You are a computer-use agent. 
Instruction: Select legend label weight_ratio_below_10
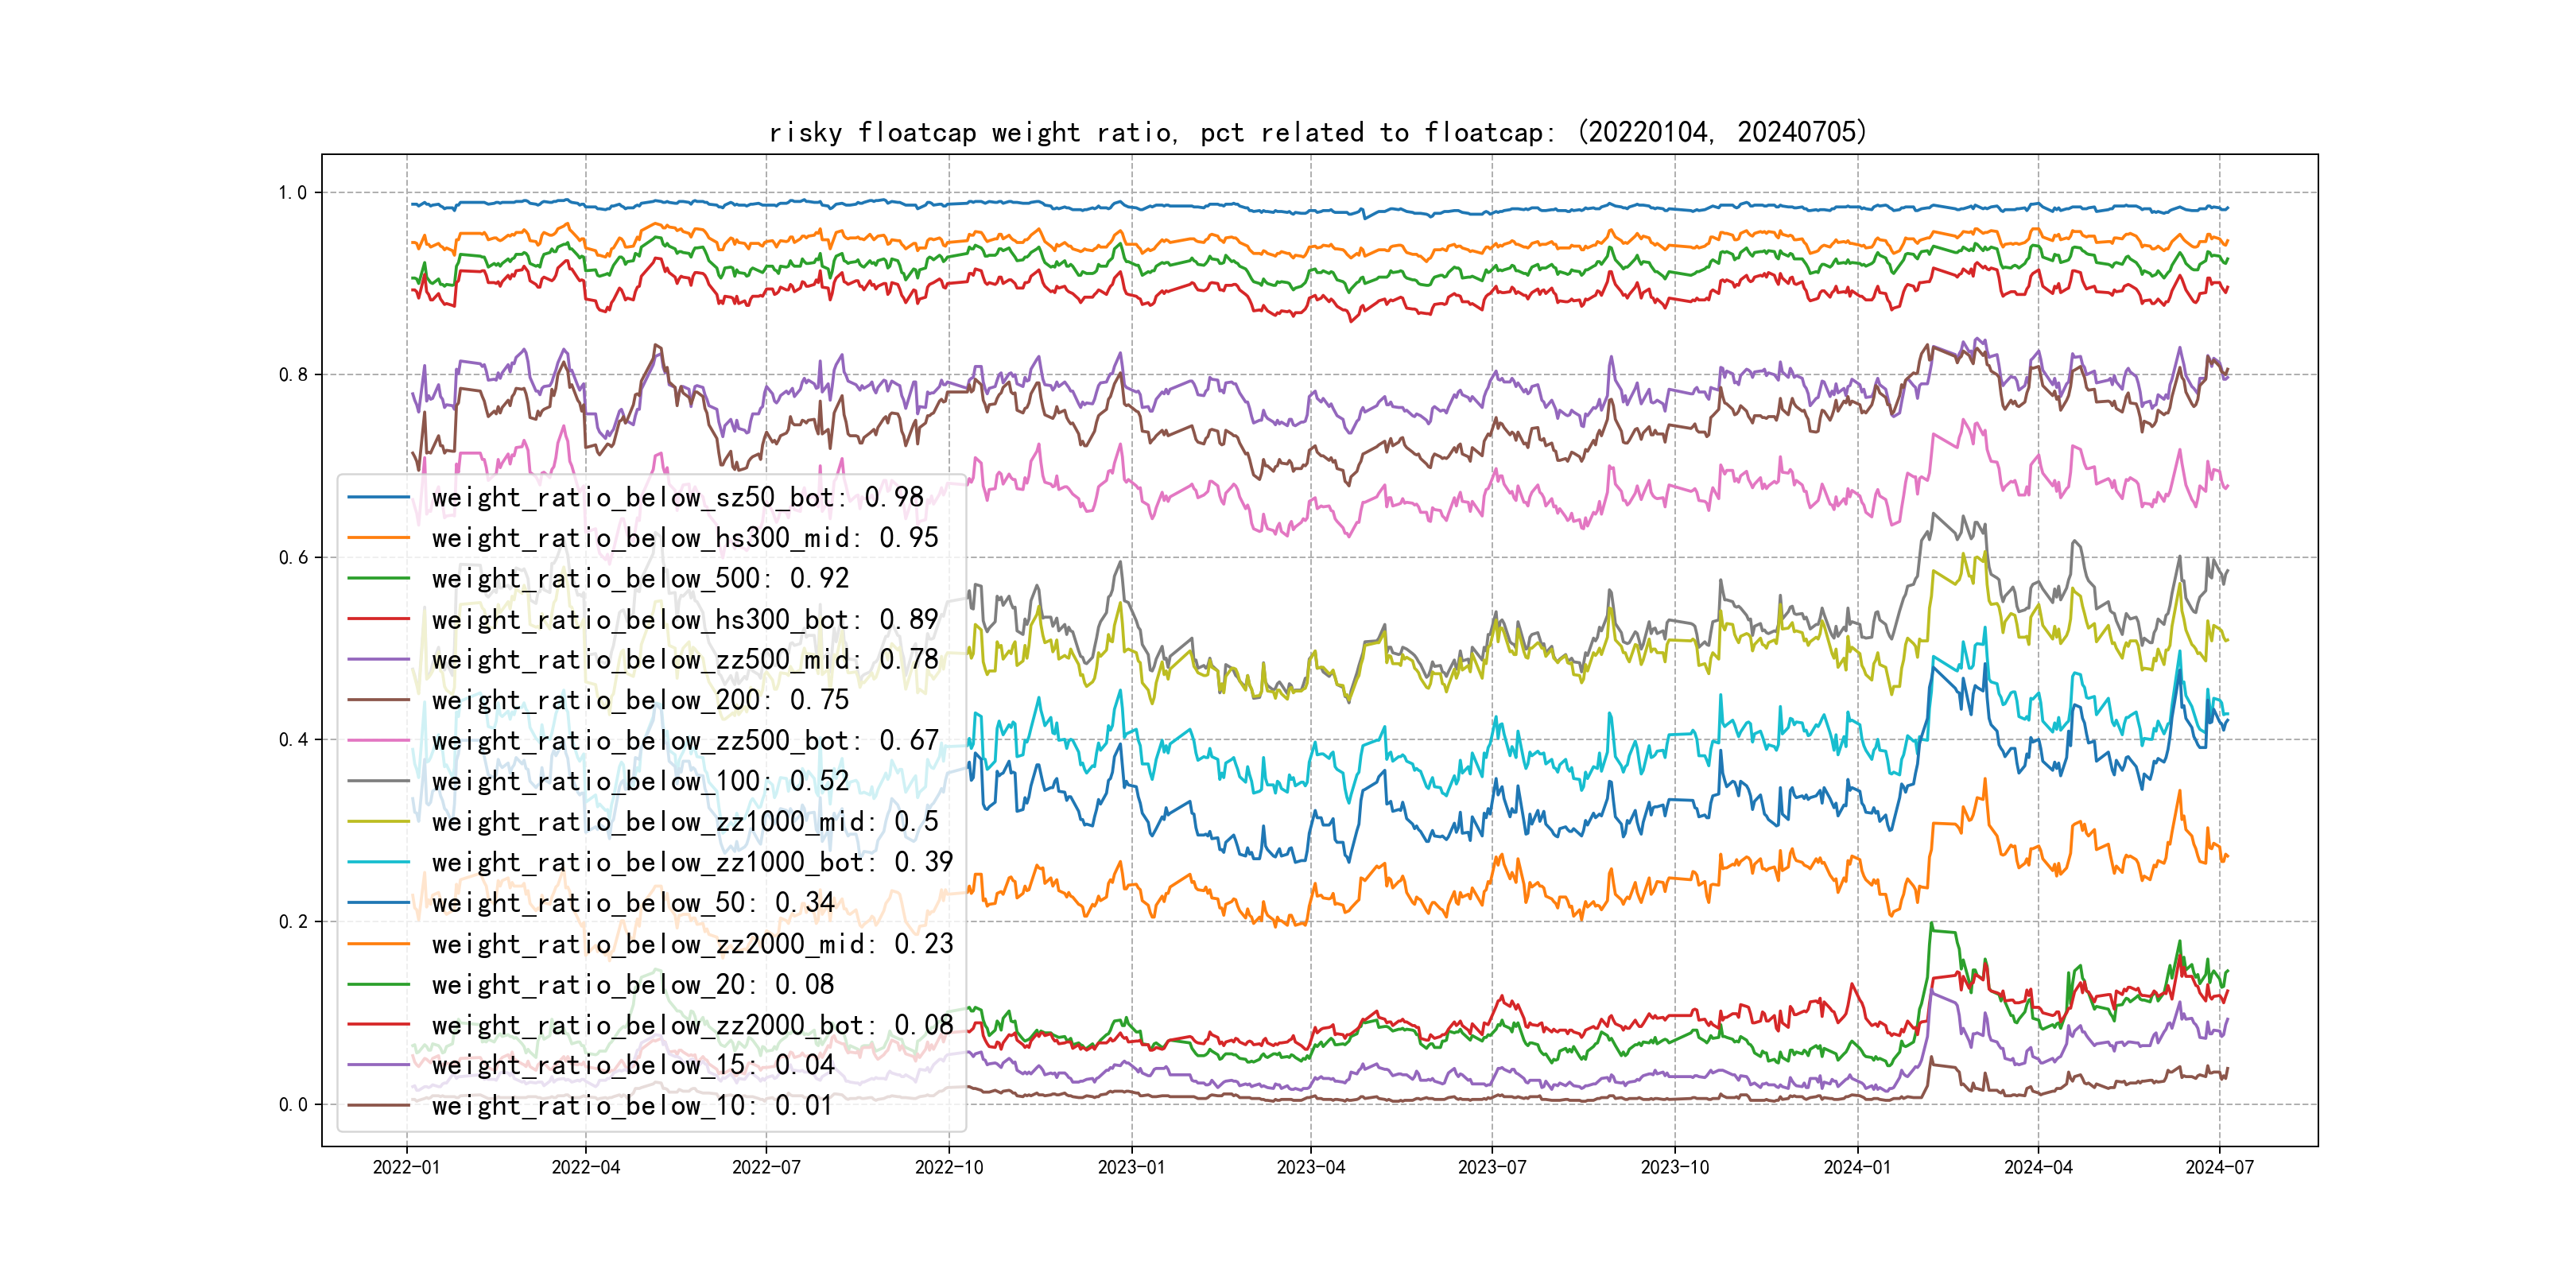632,1106
